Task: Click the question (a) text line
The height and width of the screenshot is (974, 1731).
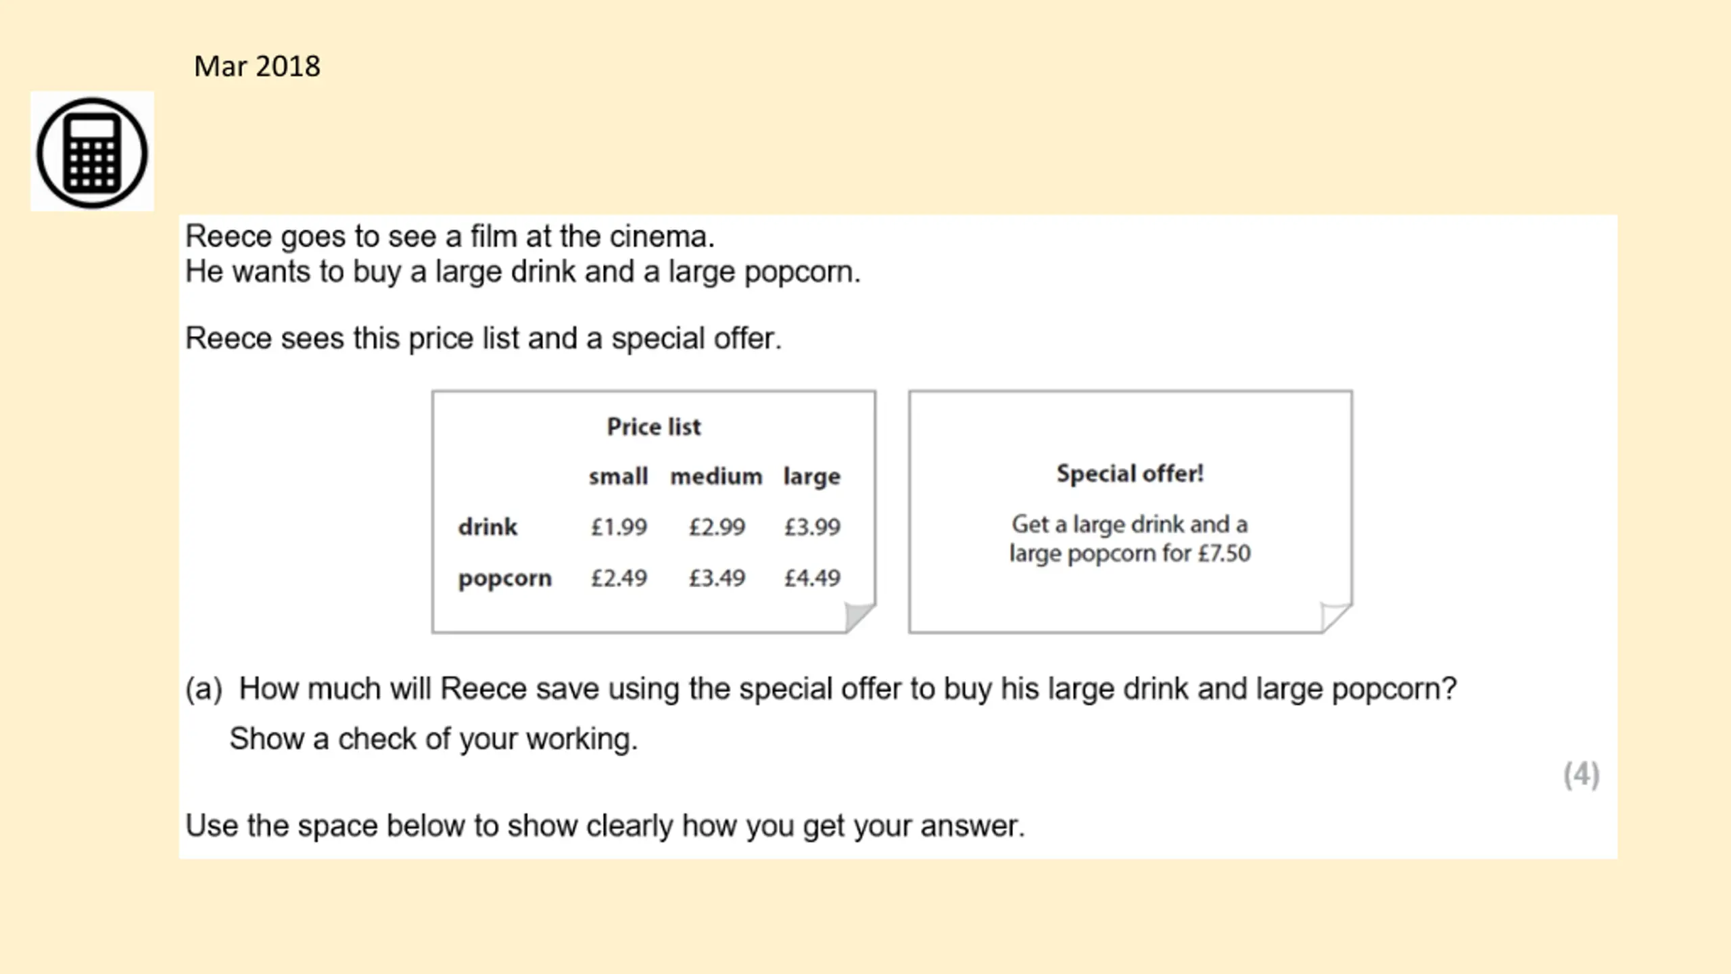Action: (x=821, y=689)
